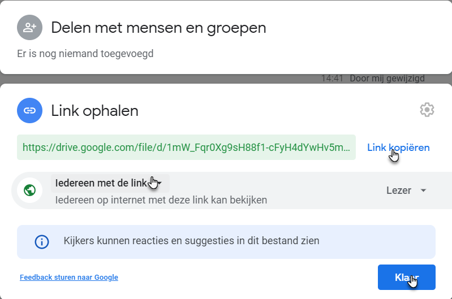The height and width of the screenshot is (299, 452).
Task: Copy link with 'Link kopiëren'
Action: [398, 148]
